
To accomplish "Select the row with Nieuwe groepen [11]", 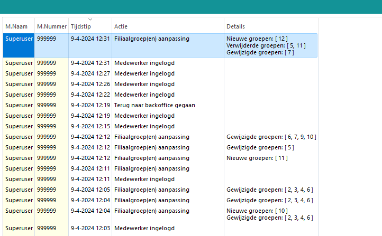I will (x=160, y=158).
